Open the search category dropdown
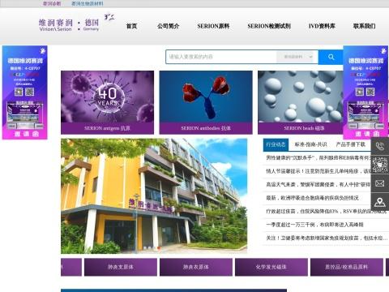389x292 pixels. [296, 57]
